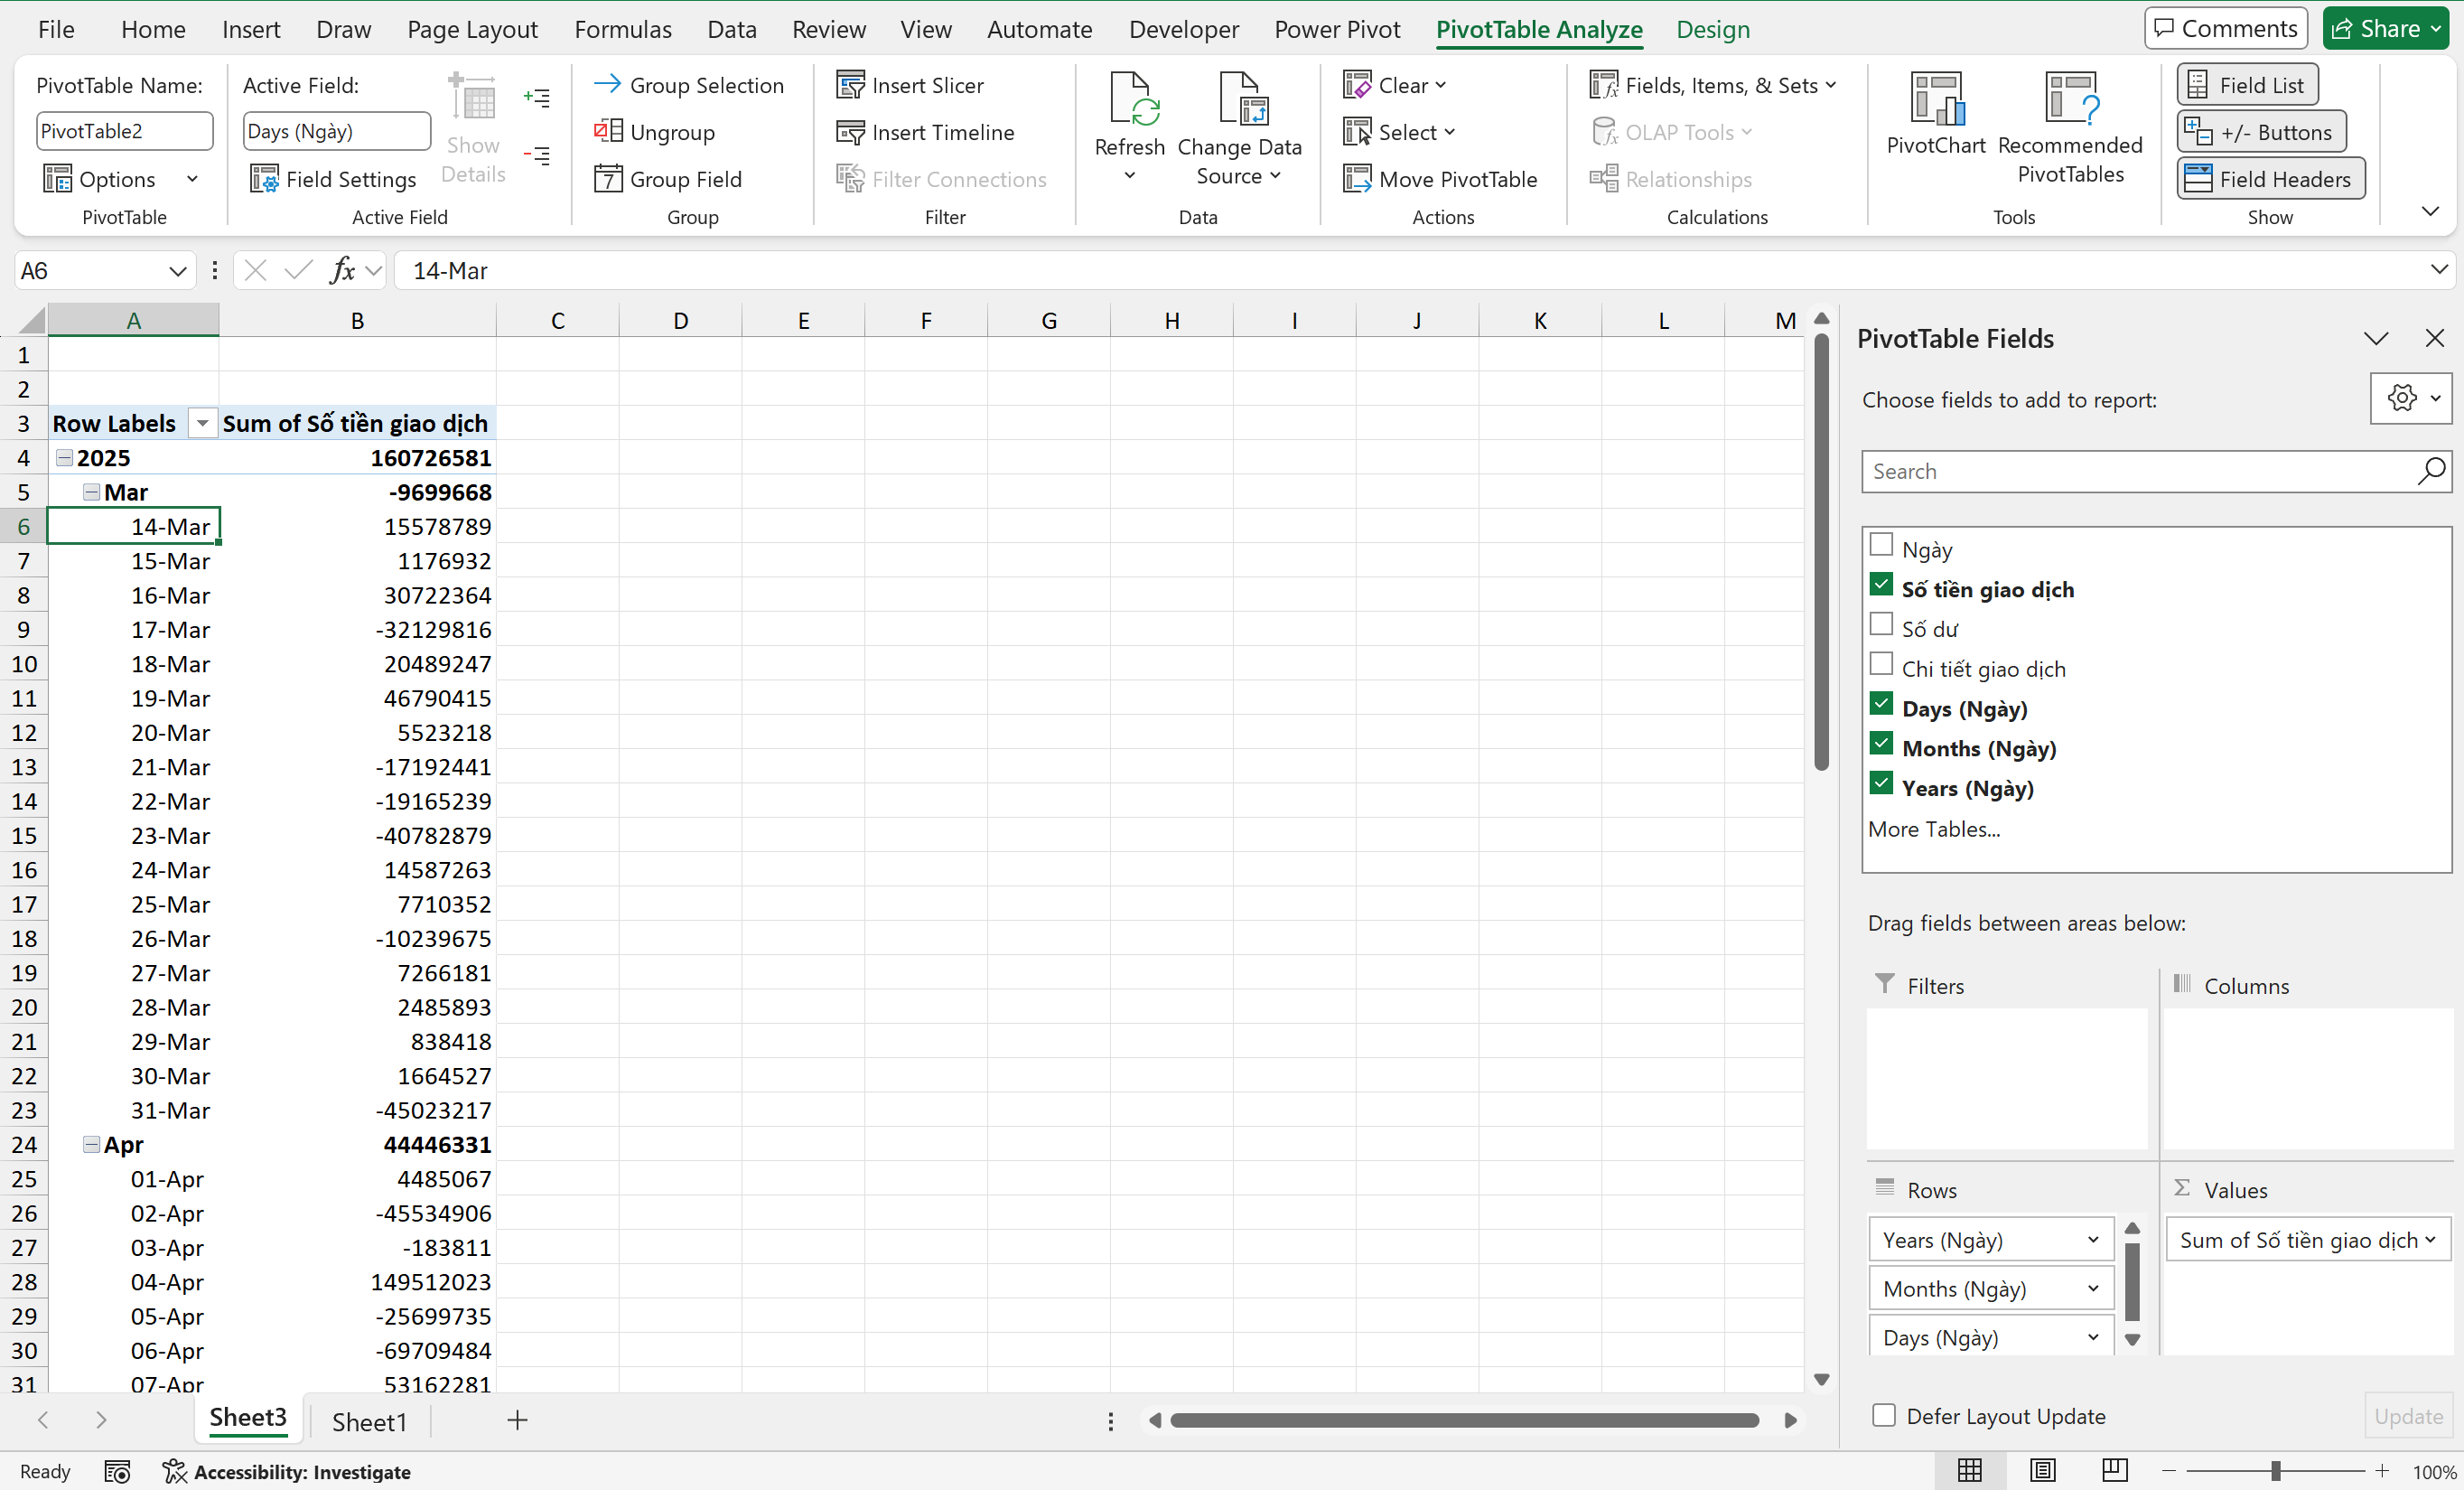Collapse the Mar month group
This screenshot has height=1490, width=2464.
coord(91,492)
